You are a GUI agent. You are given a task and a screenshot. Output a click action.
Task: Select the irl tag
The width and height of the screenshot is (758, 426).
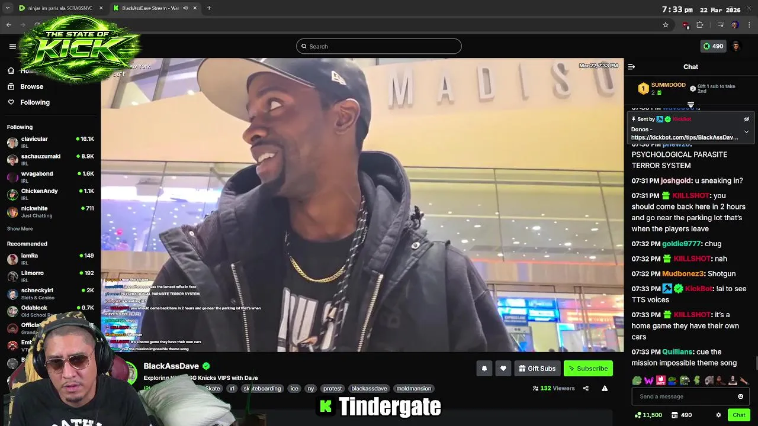(x=232, y=389)
